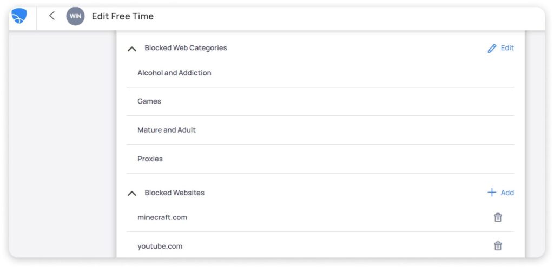554x268 pixels.
Task: Select the Alcohol and Addiction category row
Action: click(x=174, y=73)
